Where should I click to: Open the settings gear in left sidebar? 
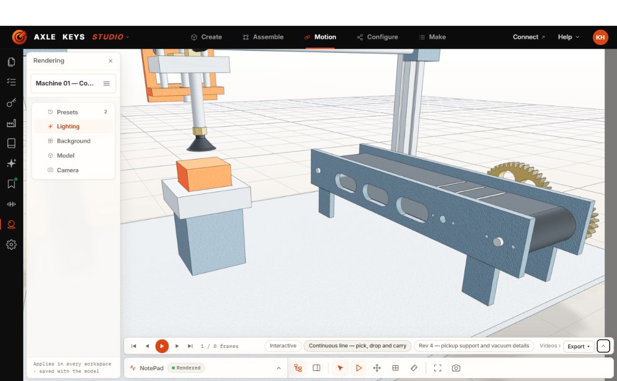[x=11, y=245]
